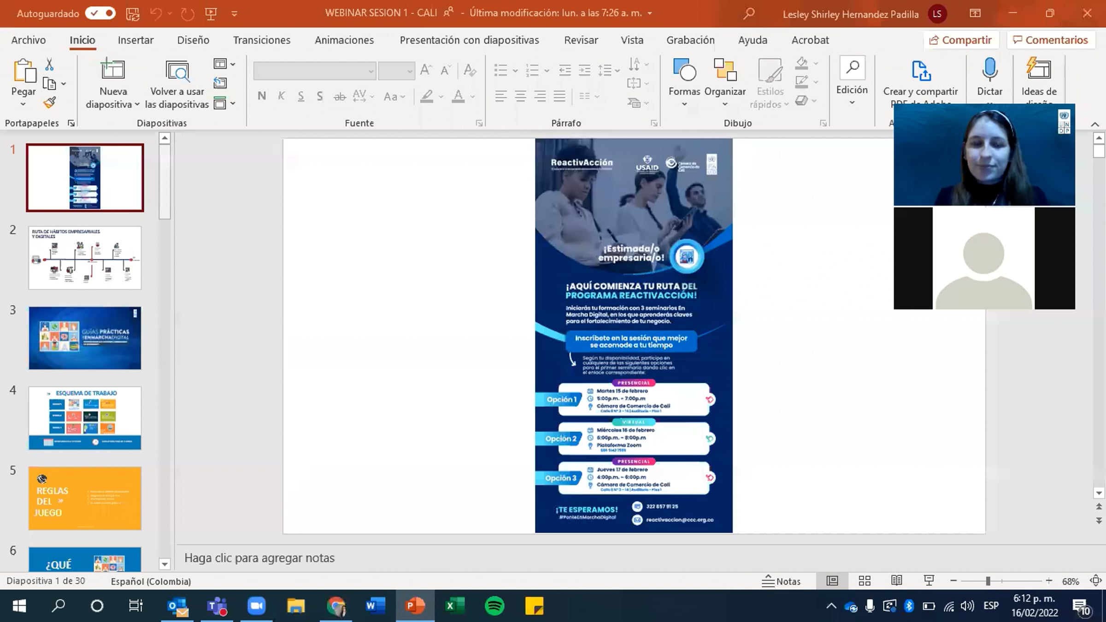Click the Dictar microphone icon
Viewport: 1106px width, 622px height.
989,70
